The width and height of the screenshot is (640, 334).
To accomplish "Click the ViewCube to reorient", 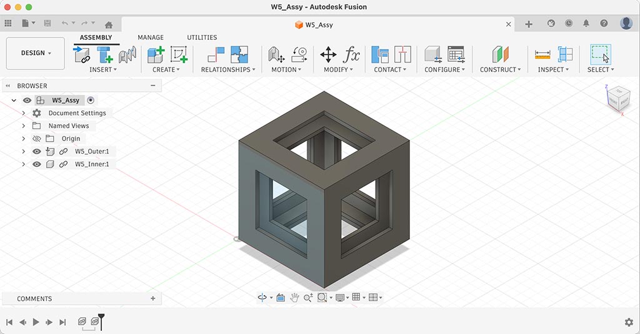I will tap(618, 99).
